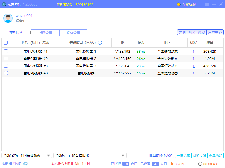Click the traffic arrows icon beside 8.76M
Viewport: 225px width, 168px height.
171,164
